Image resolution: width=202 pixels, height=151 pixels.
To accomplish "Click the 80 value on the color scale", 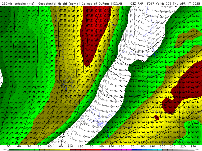I will point(40,146).
